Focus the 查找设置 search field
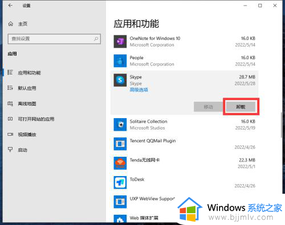 (54, 39)
